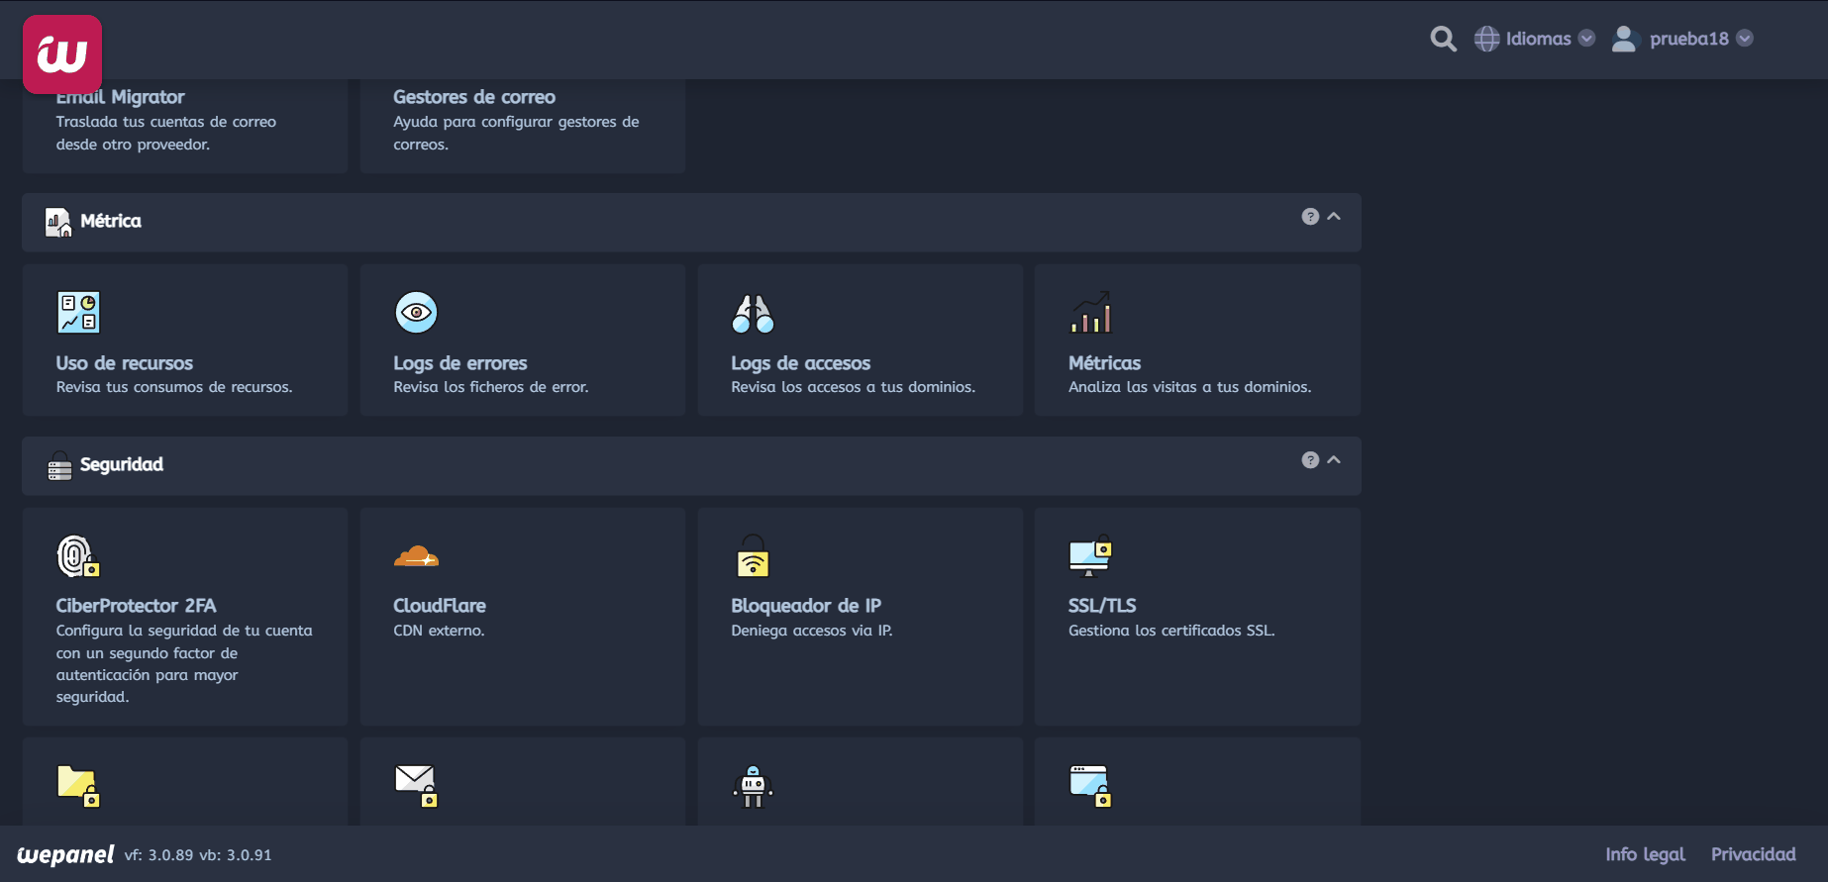Collapse the Seguridad section chevron
This screenshot has height=882, width=1828.
(1334, 460)
